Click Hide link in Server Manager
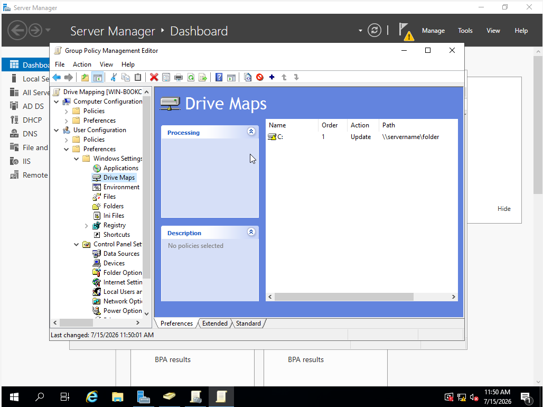Viewport: 543px width, 407px height. tap(504, 209)
